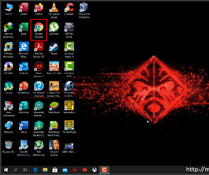Screen dimensions: 209x175
Task: Select the PowerPoint desktop shortcut
Action: pyautogui.click(x=24, y=87)
